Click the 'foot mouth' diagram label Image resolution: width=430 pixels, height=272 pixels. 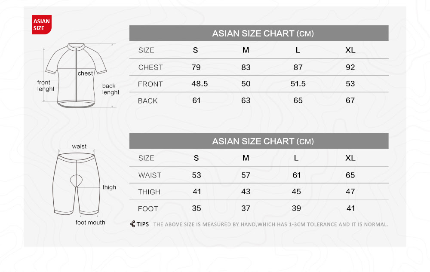[90, 223]
